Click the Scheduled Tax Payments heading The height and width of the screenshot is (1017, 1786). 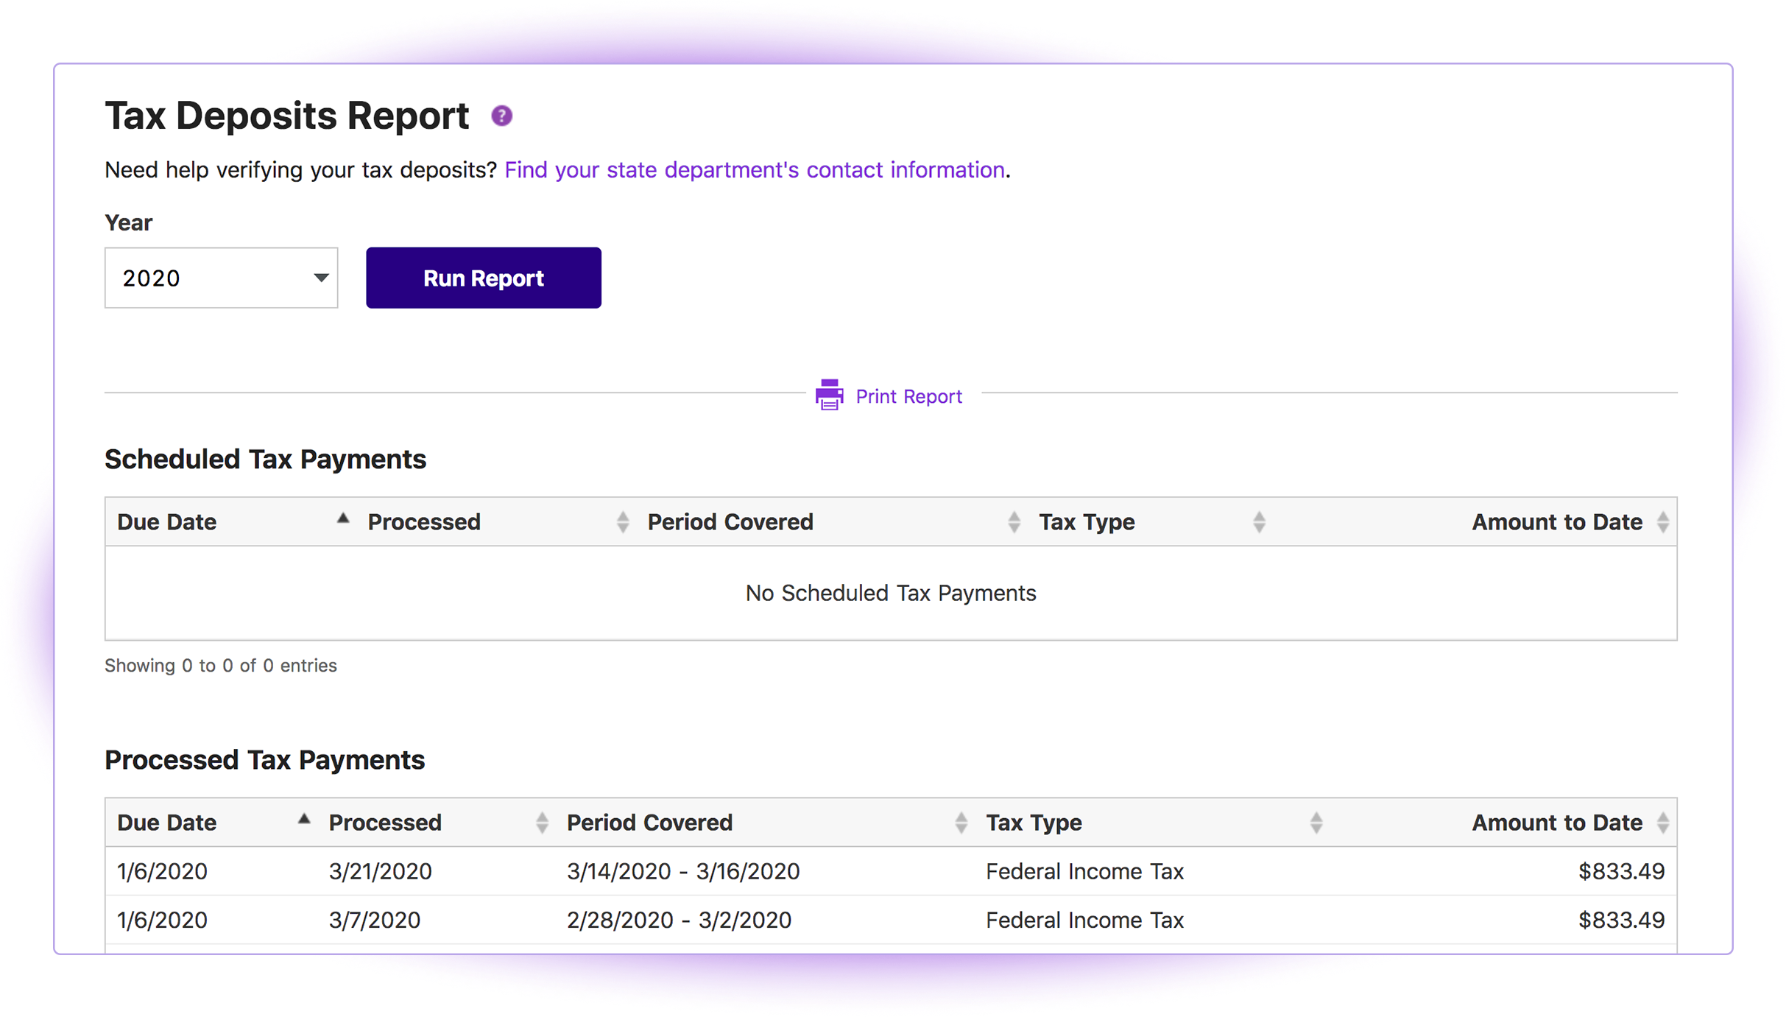(x=265, y=459)
